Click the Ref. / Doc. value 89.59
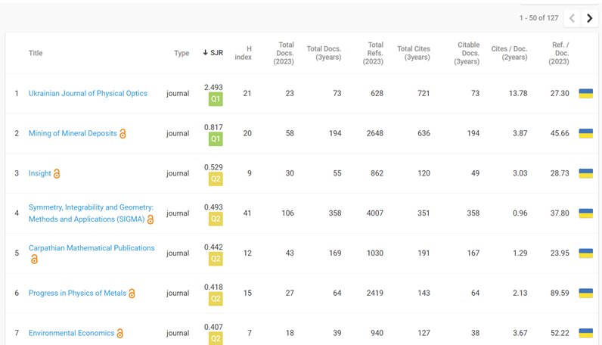Screen dimensions: 602x345 click(560, 293)
